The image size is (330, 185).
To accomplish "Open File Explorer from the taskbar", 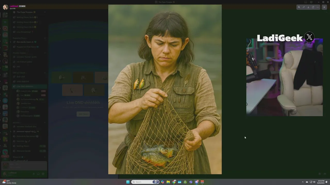I will point(168,182).
